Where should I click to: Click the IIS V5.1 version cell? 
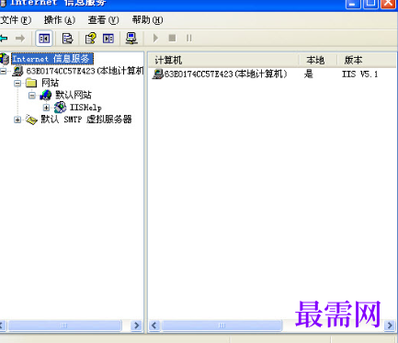(360, 74)
